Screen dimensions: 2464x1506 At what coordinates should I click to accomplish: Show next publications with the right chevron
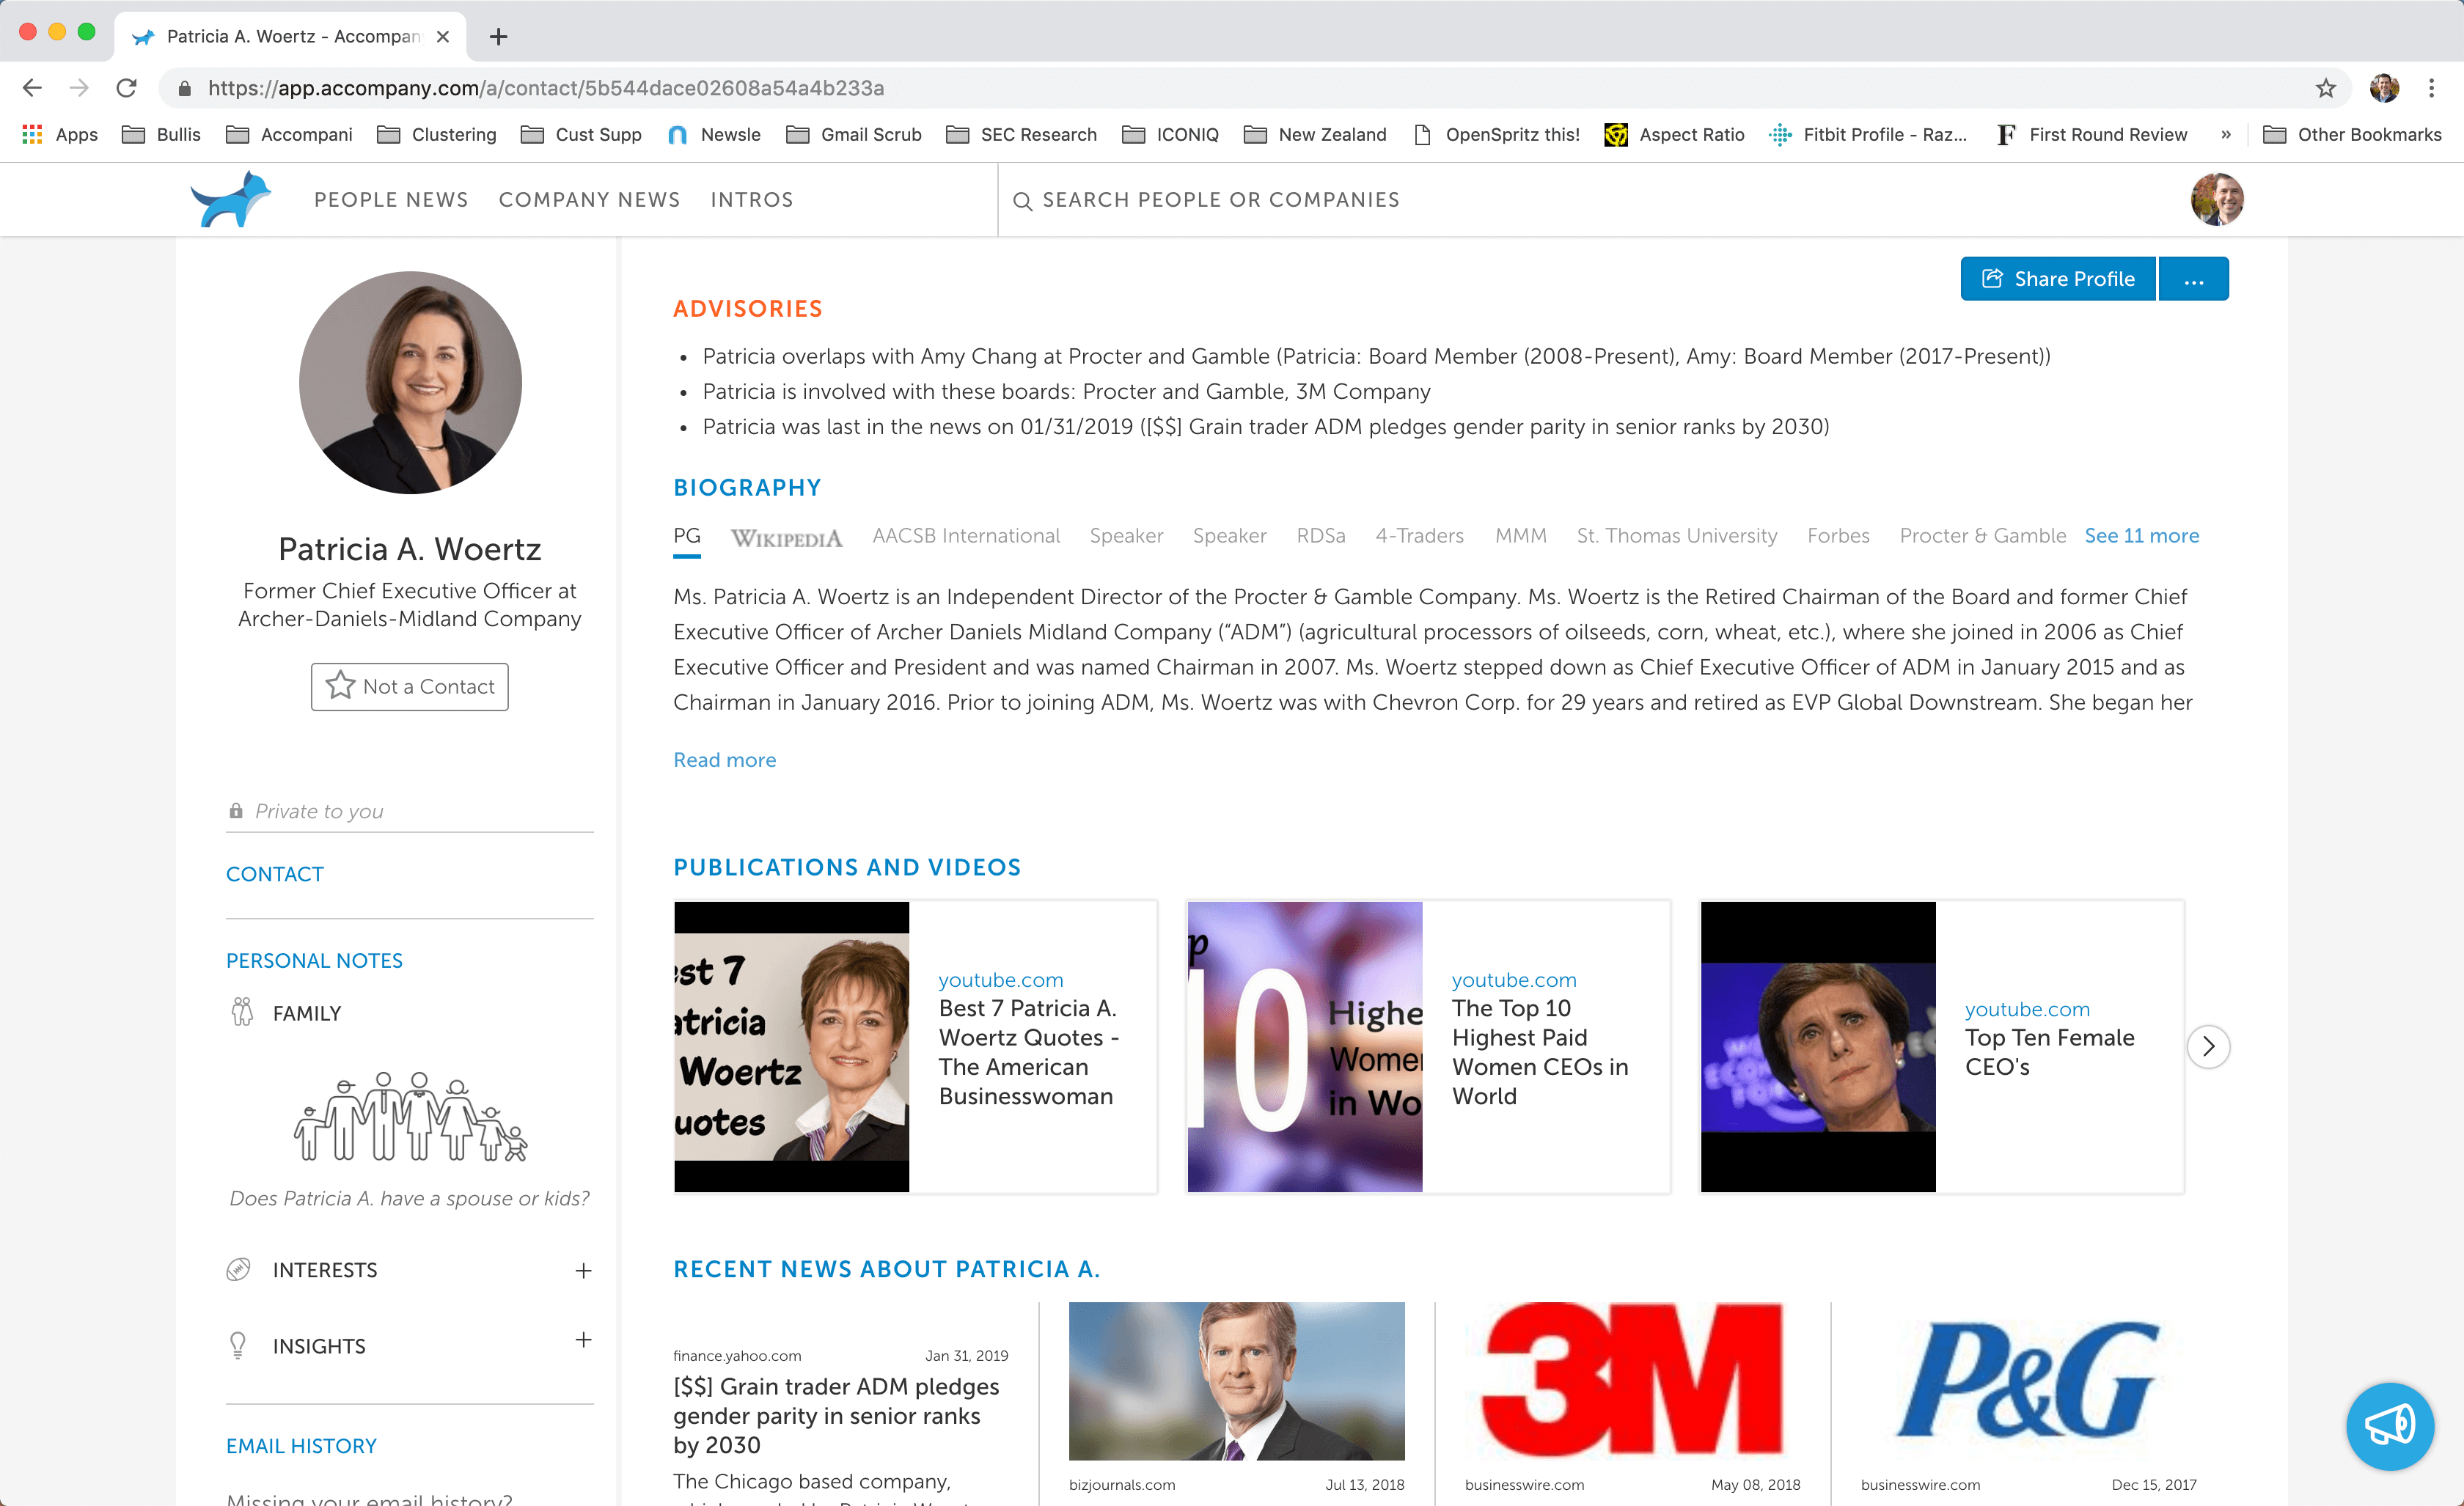(x=2208, y=1046)
